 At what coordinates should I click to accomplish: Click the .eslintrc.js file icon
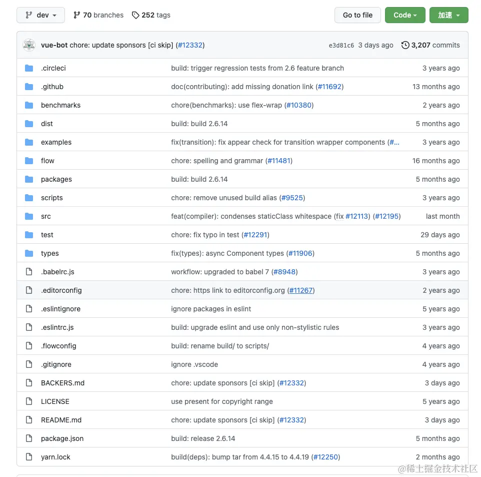coord(29,327)
